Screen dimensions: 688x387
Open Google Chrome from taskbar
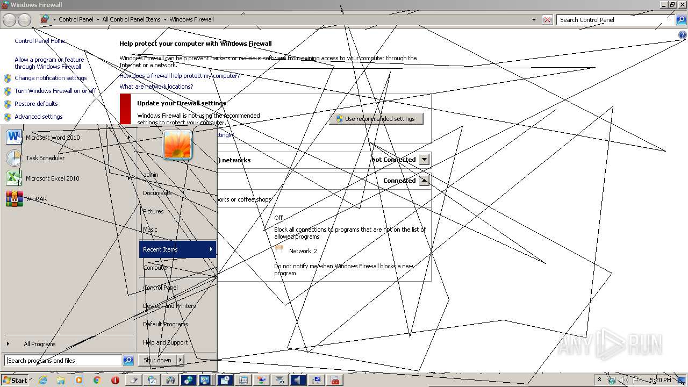[x=97, y=380]
